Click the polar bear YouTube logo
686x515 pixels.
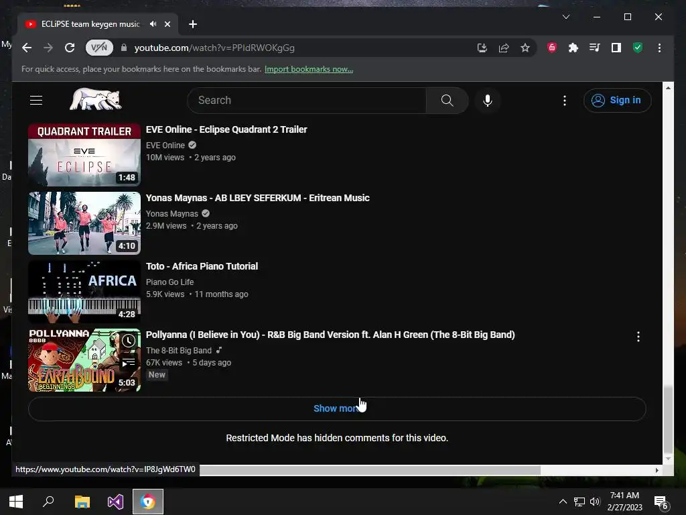point(95,99)
